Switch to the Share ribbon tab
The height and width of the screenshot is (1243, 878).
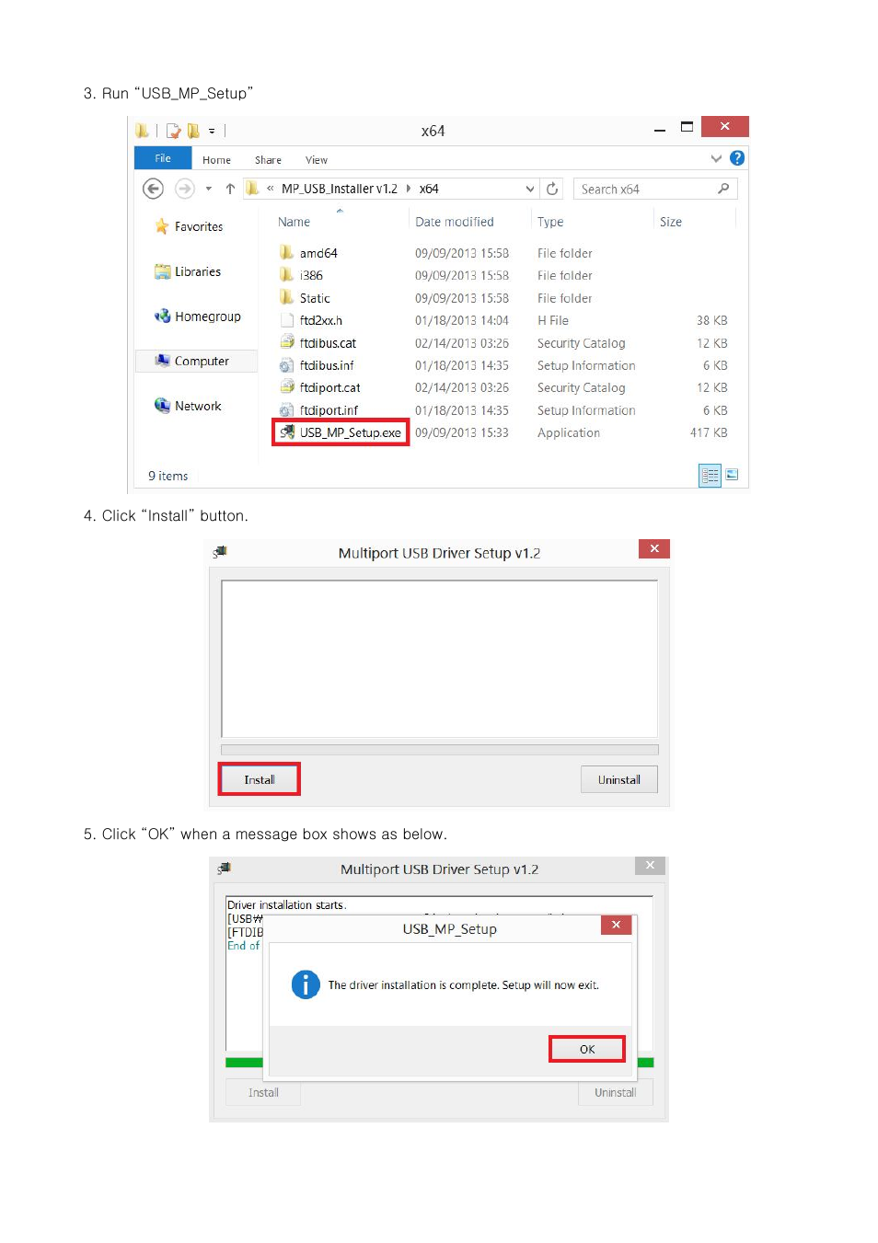(268, 160)
